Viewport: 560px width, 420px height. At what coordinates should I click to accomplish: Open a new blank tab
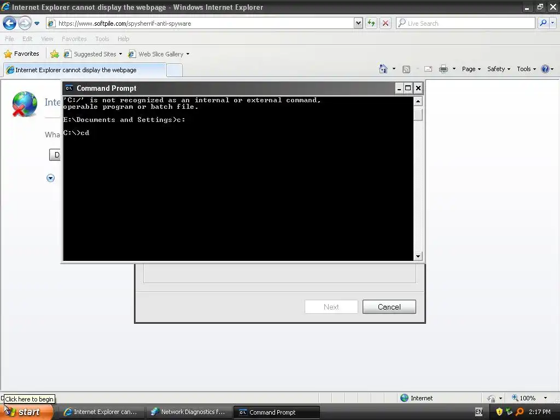coord(174,71)
